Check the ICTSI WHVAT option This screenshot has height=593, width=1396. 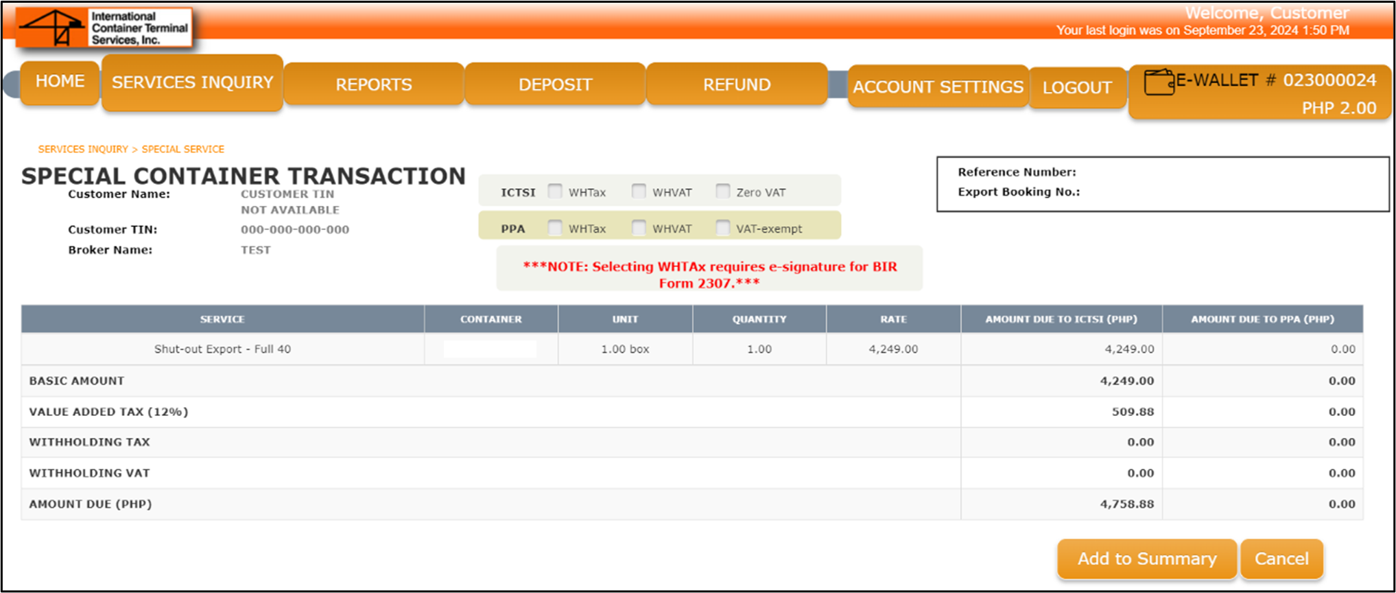[639, 191]
